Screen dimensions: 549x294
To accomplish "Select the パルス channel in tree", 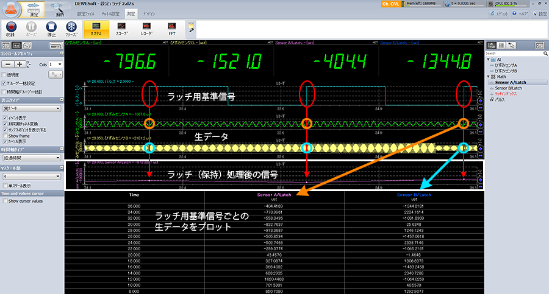I will 500,100.
